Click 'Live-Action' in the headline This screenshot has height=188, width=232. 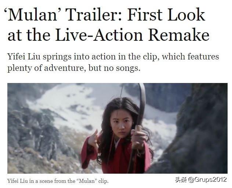point(99,35)
